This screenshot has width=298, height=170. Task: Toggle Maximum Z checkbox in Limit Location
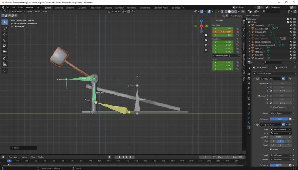[271, 103]
